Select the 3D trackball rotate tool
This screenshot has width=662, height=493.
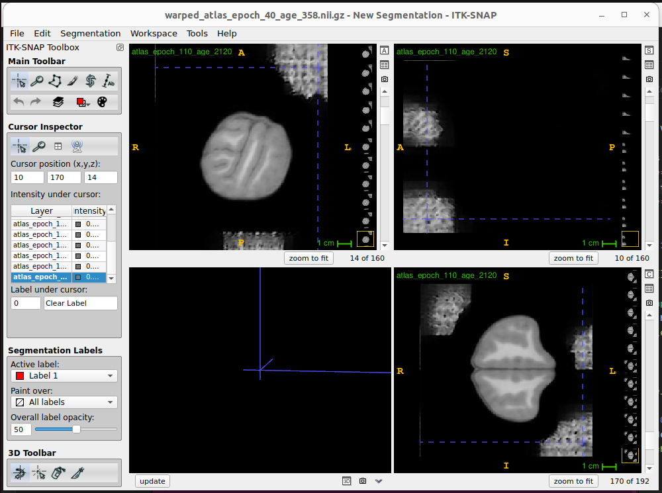point(19,472)
